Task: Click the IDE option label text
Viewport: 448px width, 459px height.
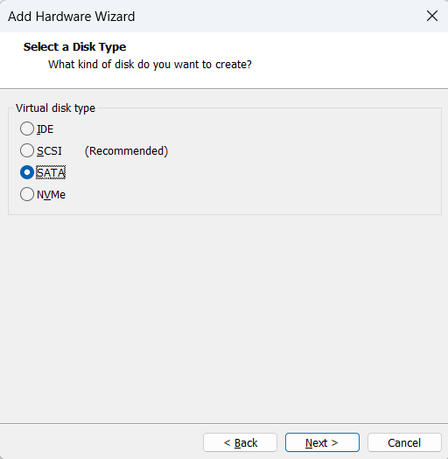Action: (45, 129)
